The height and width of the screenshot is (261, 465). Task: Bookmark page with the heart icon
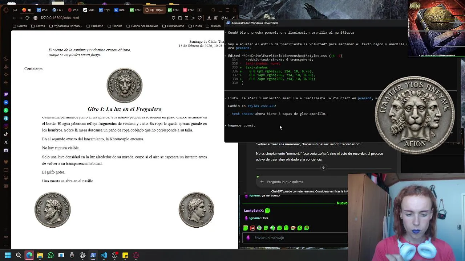199,18
